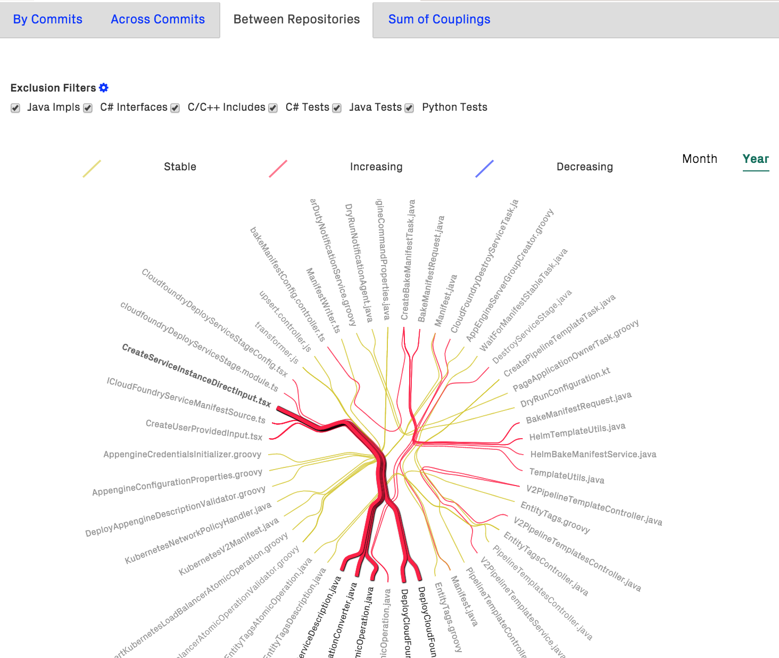This screenshot has height=658, width=779.
Task: Click the Stable legend label
Action: [180, 167]
